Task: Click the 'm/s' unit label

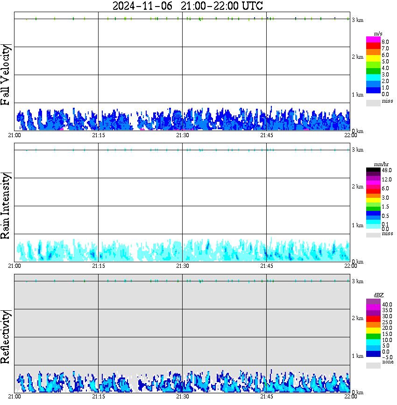Action: pyautogui.click(x=378, y=34)
